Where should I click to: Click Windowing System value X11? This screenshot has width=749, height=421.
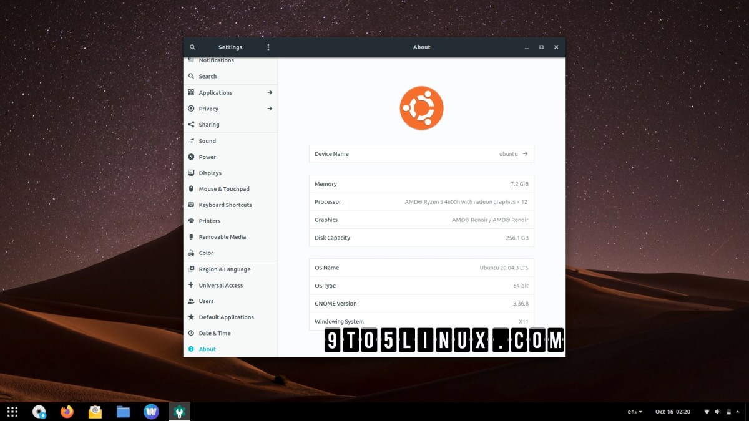pyautogui.click(x=524, y=322)
